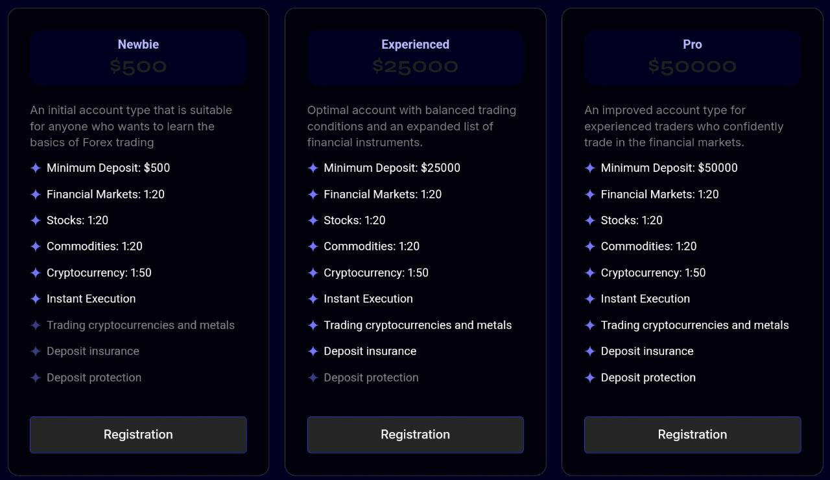Select the star beside Pro plan's Stocks: 1:20
Viewport: 830px width, 480px height.
(590, 221)
